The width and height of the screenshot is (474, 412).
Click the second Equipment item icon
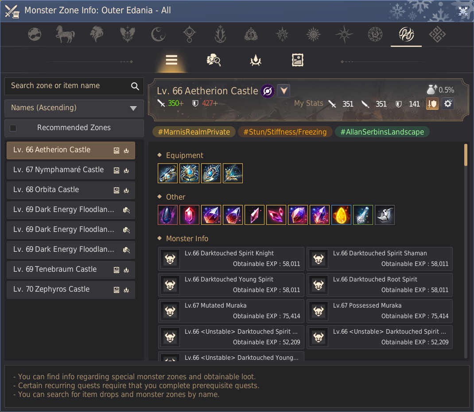tap(189, 173)
